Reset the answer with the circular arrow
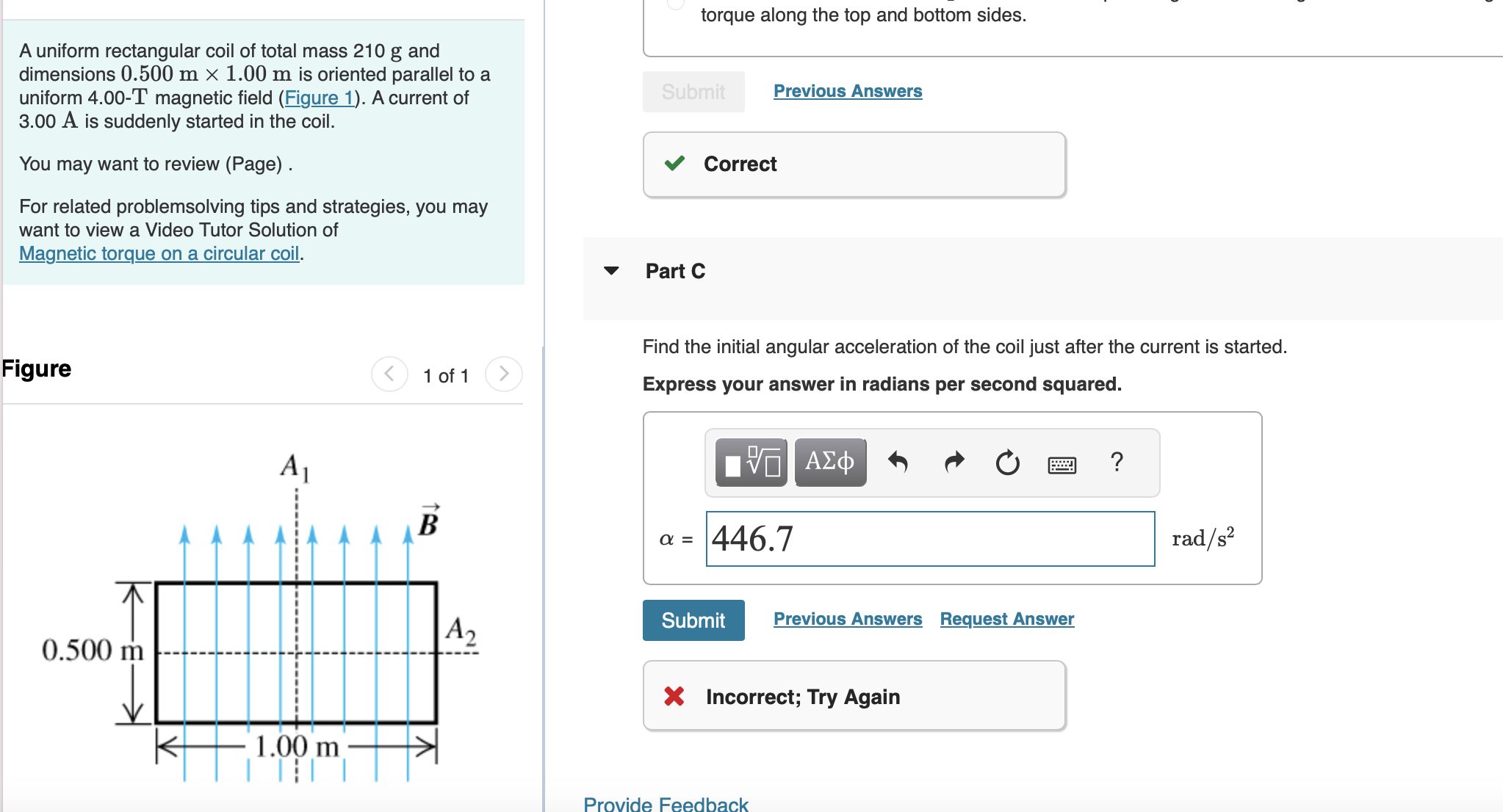 click(1007, 463)
